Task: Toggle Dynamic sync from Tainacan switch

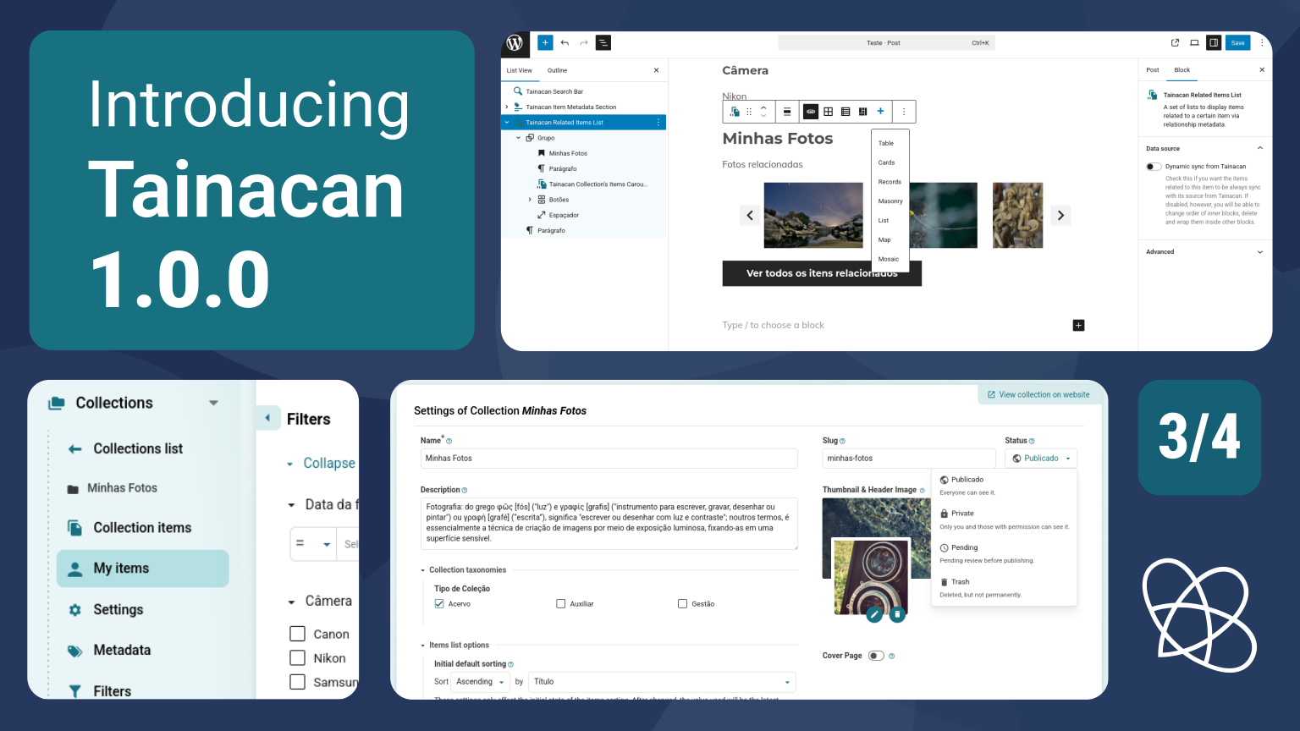Action: pos(1154,167)
